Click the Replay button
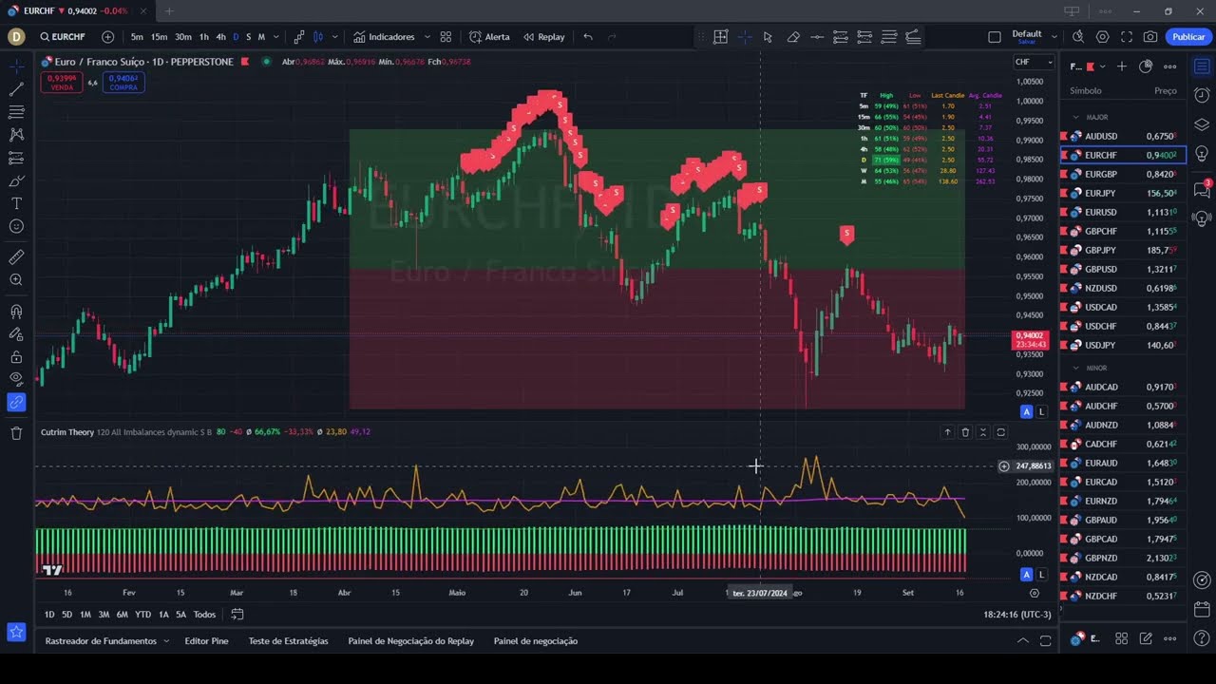 pyautogui.click(x=543, y=37)
